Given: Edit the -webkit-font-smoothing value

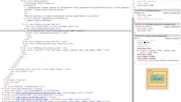Looking at the screenshot, I should [x=169, y=60].
